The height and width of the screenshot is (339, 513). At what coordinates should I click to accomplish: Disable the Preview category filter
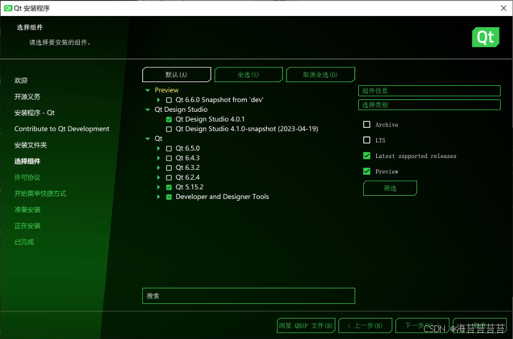[x=367, y=171]
